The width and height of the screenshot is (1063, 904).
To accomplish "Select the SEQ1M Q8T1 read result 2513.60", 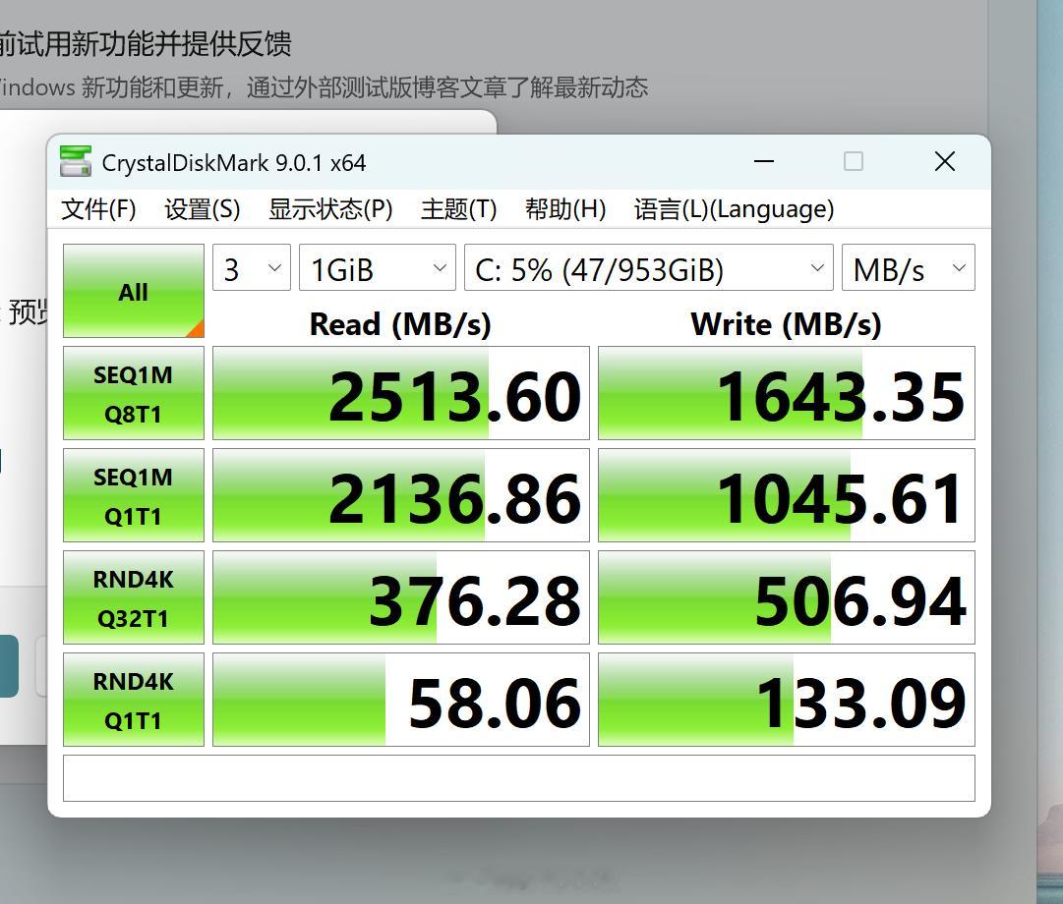I will click(x=399, y=393).
